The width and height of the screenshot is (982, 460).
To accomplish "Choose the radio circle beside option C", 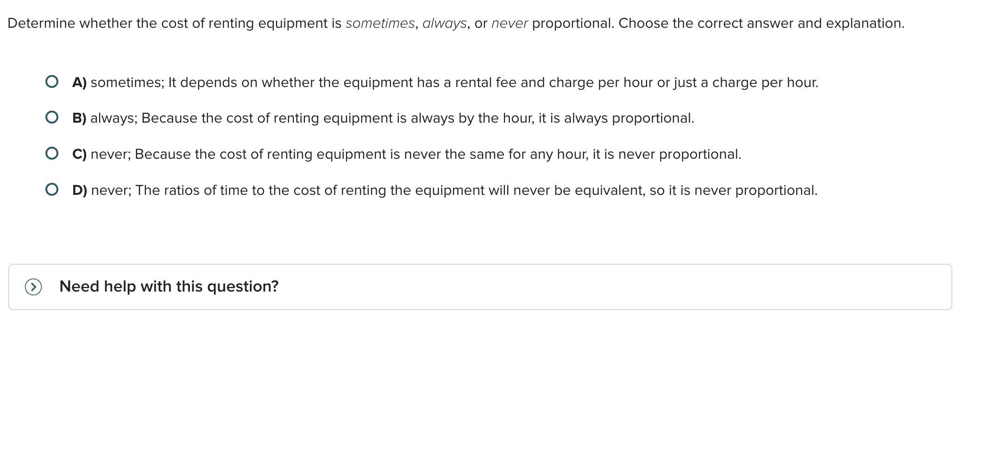I will [x=52, y=154].
